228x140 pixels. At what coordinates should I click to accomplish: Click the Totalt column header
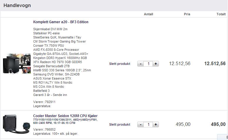(221, 14)
